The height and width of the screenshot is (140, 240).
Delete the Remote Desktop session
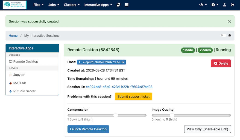pyautogui.click(x=221, y=63)
